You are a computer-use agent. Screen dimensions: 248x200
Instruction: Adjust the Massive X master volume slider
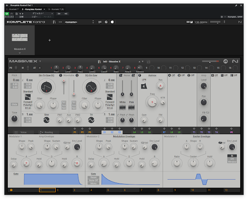tap(210, 62)
